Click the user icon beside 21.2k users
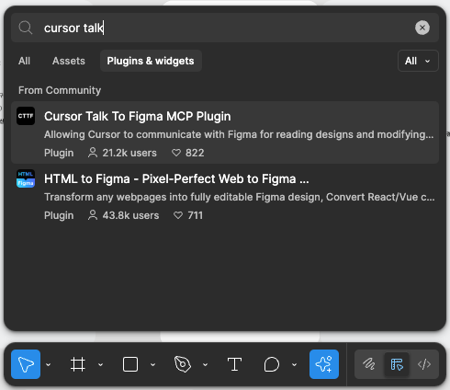Image resolution: width=450 pixels, height=390 pixels. pyautogui.click(x=93, y=153)
